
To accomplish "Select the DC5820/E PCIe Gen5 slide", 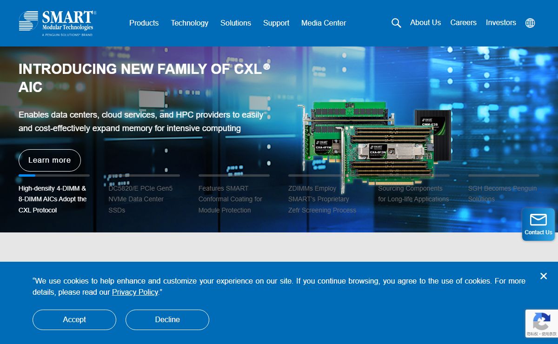I will pyautogui.click(x=140, y=199).
